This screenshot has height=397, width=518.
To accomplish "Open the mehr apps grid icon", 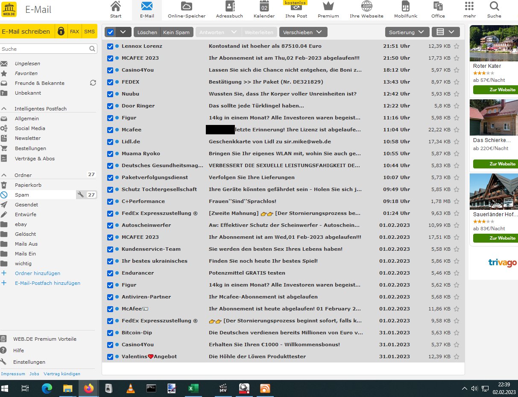I will [x=469, y=6].
